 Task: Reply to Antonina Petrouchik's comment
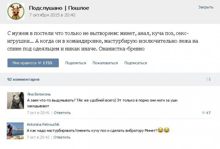click(62, 137)
